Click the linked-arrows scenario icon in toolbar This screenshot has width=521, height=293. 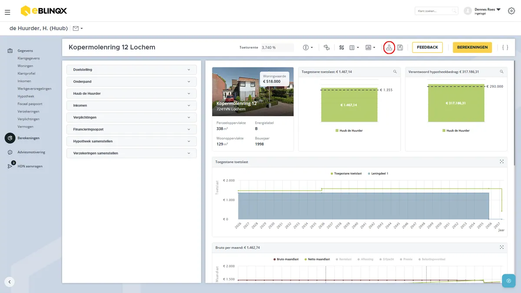tap(327, 47)
